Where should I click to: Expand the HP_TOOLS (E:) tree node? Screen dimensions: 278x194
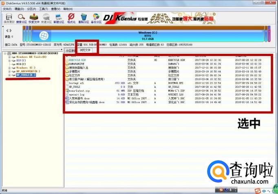[9, 75]
